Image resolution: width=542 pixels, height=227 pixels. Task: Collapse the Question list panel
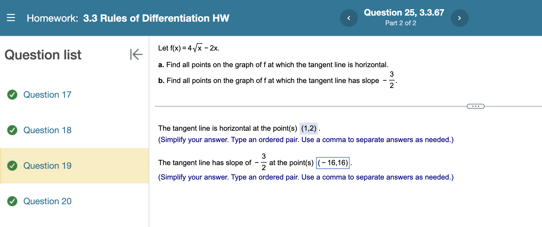tap(136, 55)
